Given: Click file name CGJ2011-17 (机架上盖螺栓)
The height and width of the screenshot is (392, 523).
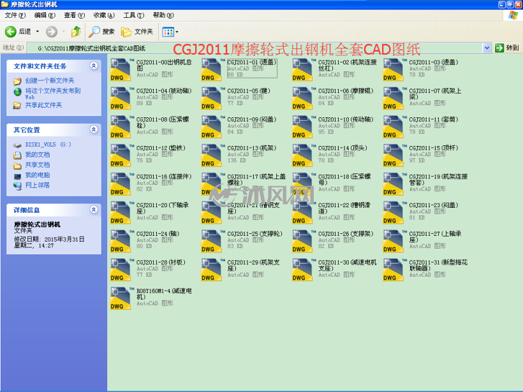Looking at the screenshot, I should [x=256, y=180].
